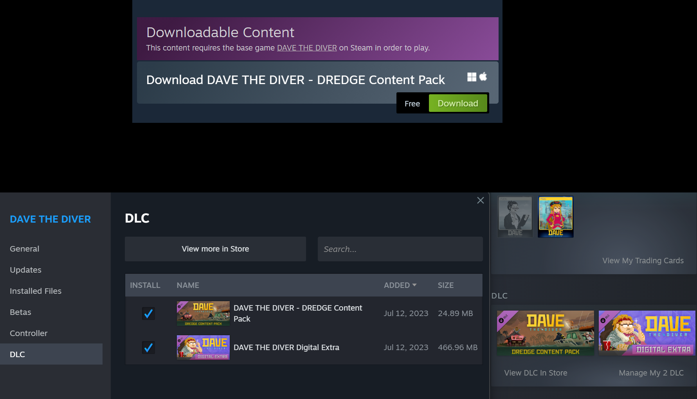Uncheck Digital Extra install checkbox
The height and width of the screenshot is (399, 697).
(x=148, y=347)
